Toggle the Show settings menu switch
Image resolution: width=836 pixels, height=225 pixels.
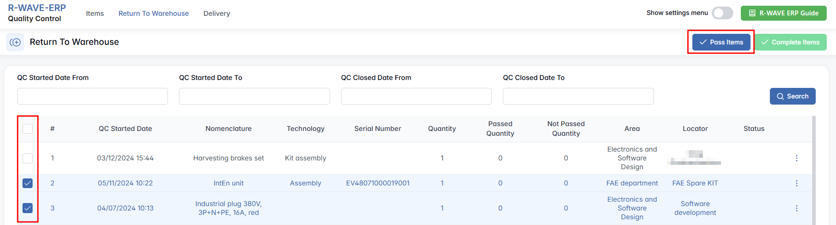(x=722, y=13)
